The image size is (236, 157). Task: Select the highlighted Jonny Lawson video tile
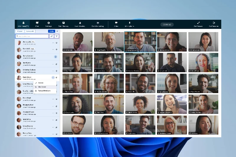point(140,42)
